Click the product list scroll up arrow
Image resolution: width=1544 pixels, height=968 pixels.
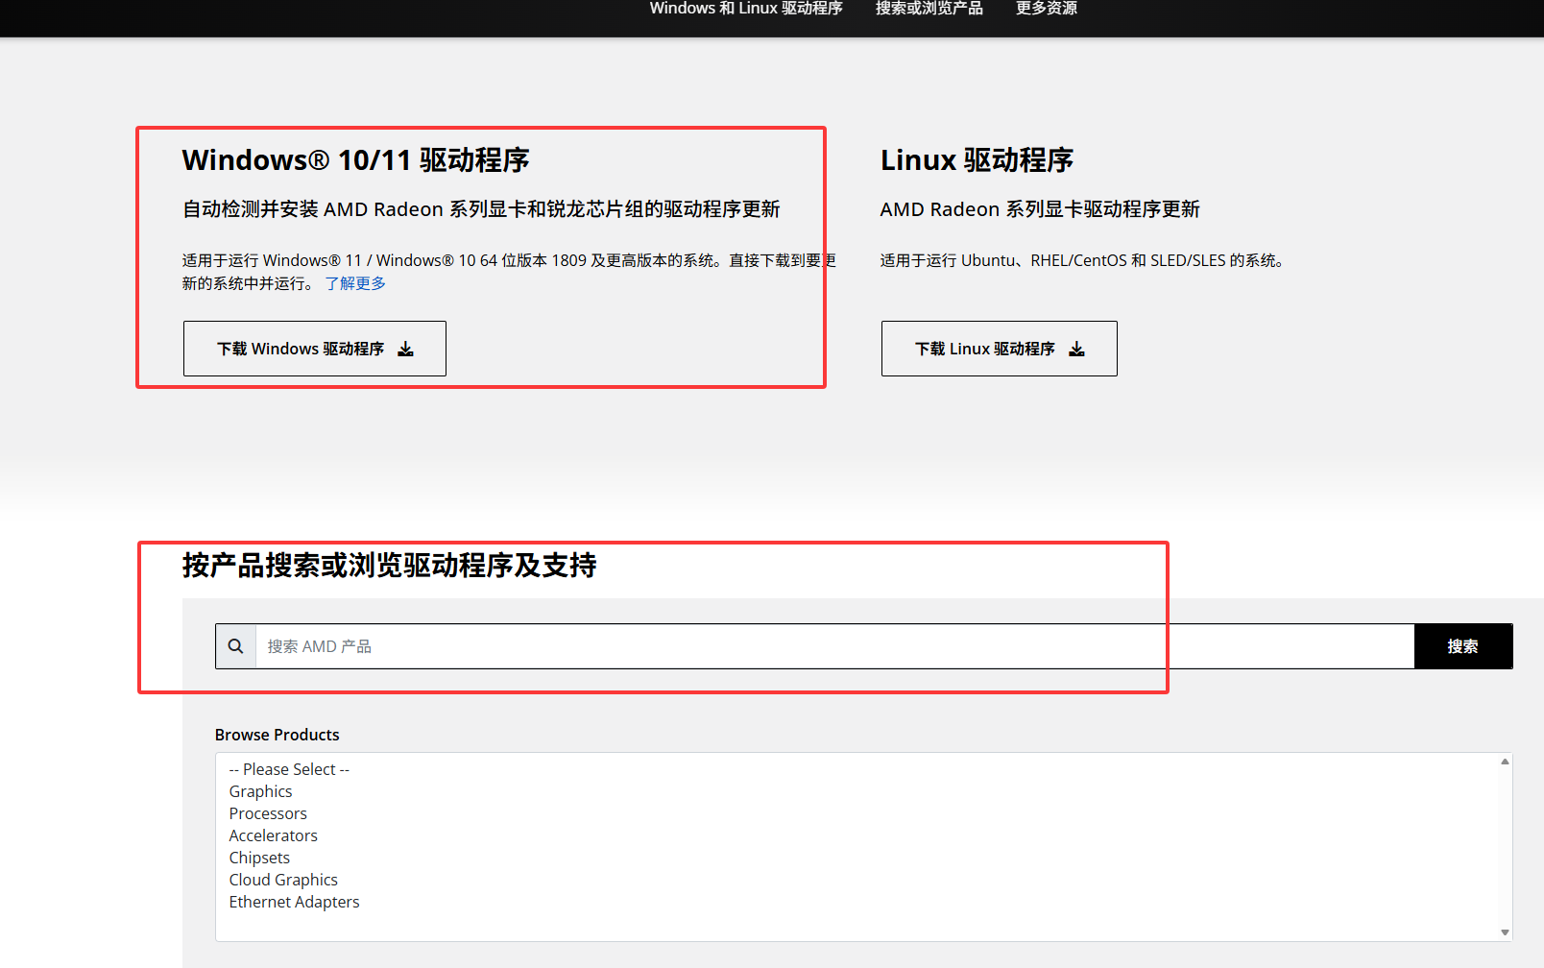pos(1505,762)
